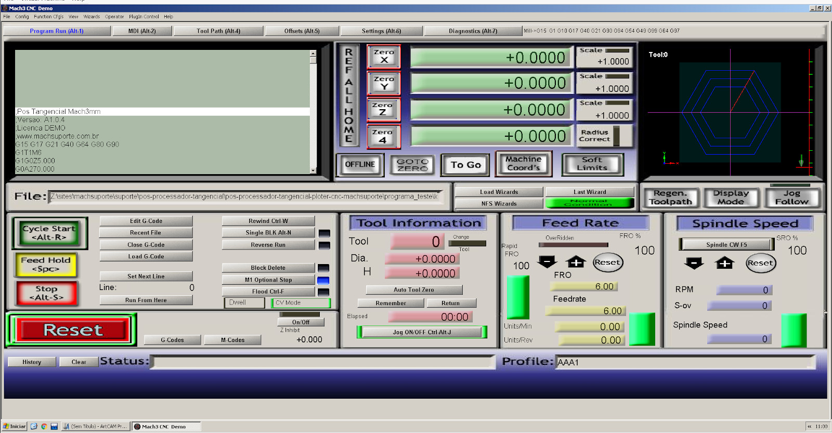832x433 pixels.
Task: Toggle Z Inhibit On/Off
Action: tap(301, 322)
